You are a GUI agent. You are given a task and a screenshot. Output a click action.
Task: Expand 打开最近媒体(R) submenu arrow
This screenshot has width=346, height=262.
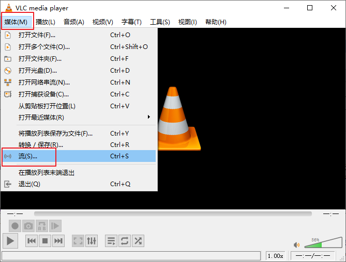pos(149,117)
